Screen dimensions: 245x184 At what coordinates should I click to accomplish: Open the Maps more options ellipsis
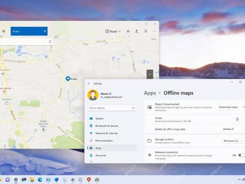[x=155, y=31]
